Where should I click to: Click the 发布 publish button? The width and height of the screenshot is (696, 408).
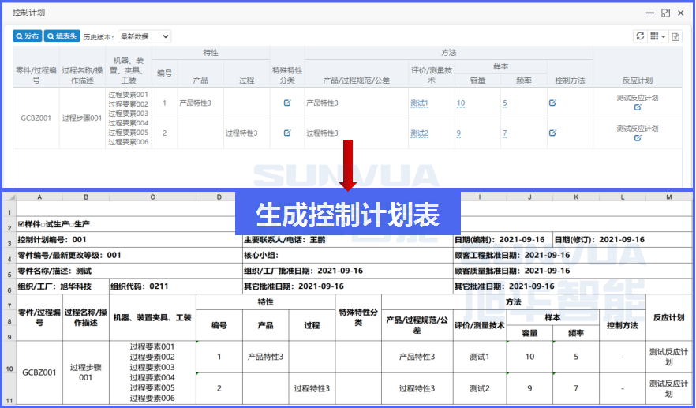click(28, 36)
